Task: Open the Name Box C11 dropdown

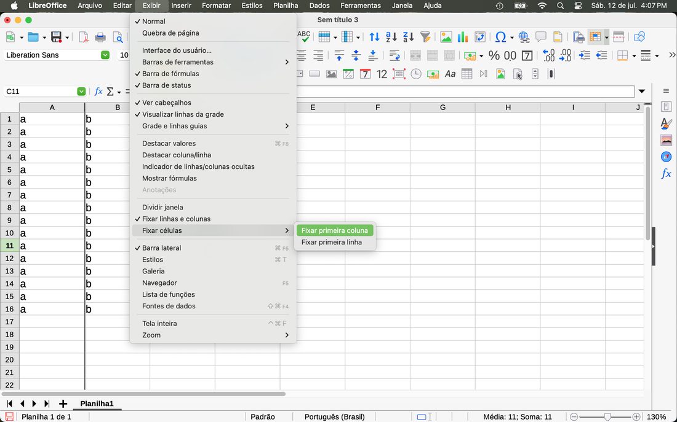Action: 81,92
